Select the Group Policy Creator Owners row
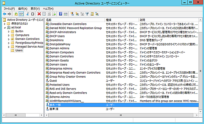The image size is (204, 124). 122,77
